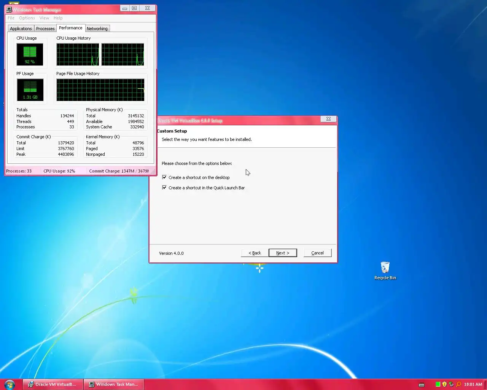Click the Page File Usage History graph
This screenshot has height=390, width=487.
point(100,90)
